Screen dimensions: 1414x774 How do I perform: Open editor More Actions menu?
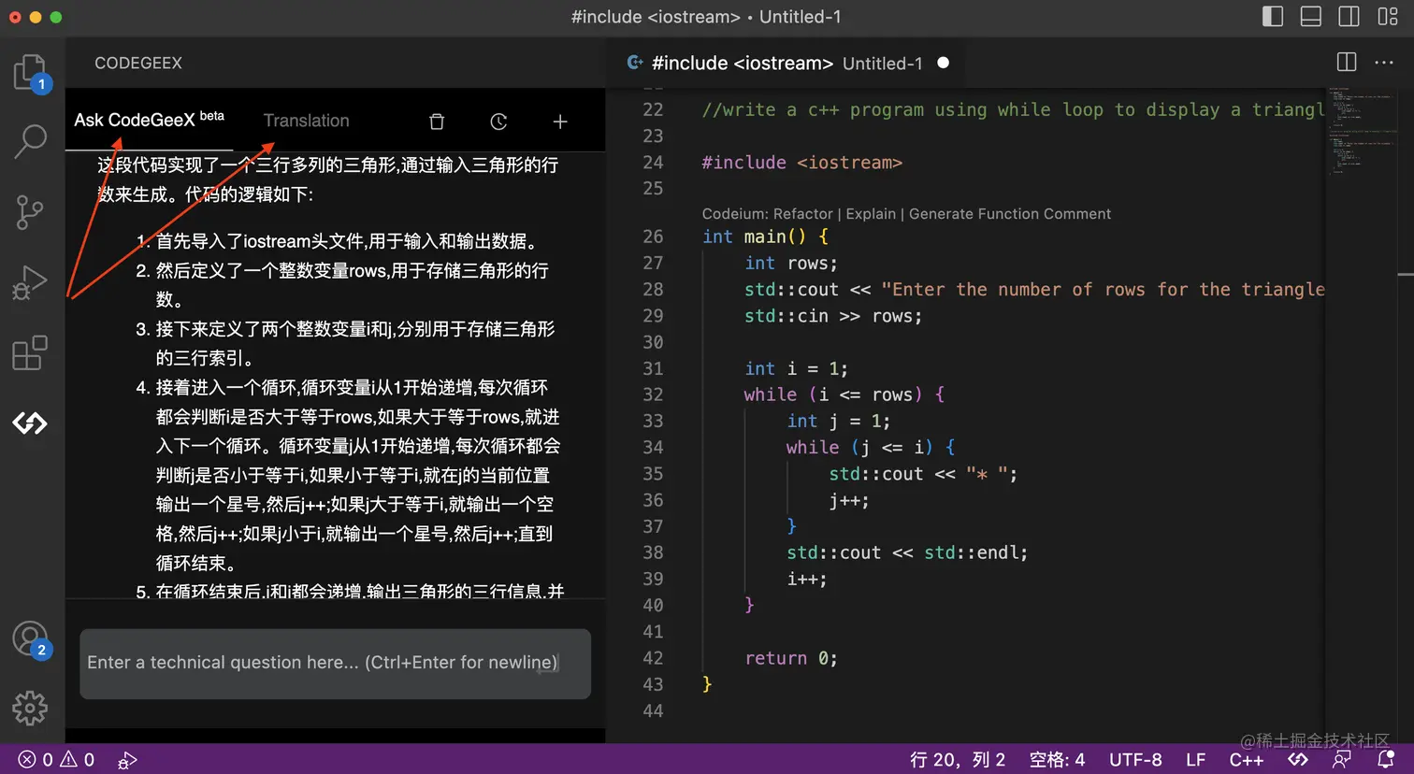click(1382, 62)
